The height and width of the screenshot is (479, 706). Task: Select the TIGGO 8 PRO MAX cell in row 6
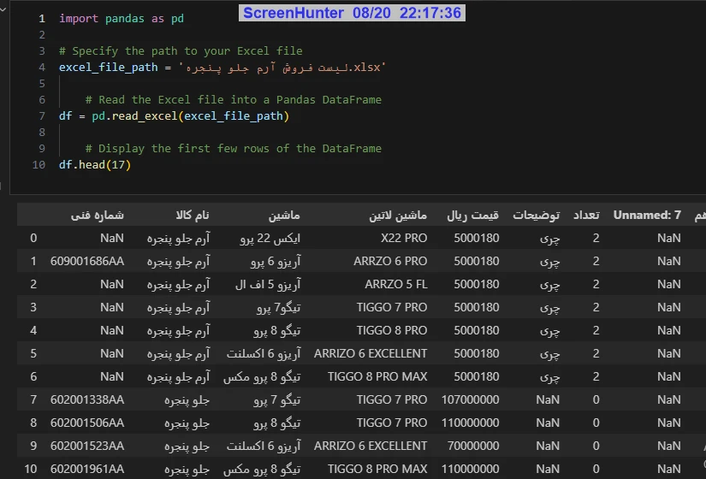coord(377,376)
